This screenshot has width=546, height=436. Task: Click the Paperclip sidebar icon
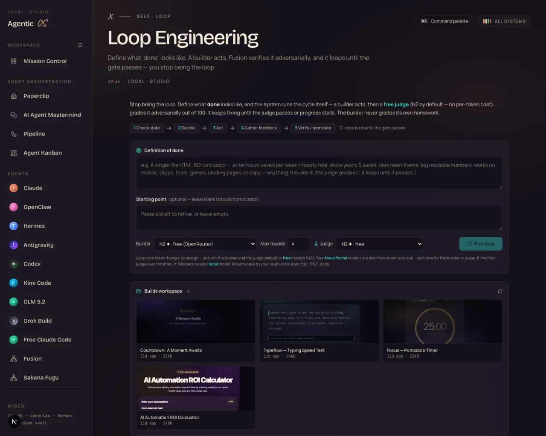14,96
